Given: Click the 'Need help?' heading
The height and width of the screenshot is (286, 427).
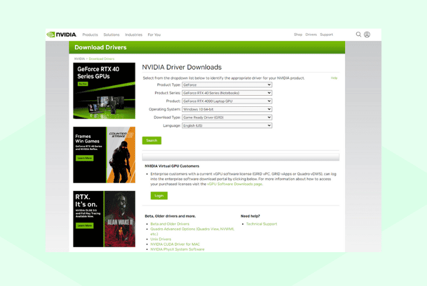Looking at the screenshot, I should pyautogui.click(x=250, y=216).
